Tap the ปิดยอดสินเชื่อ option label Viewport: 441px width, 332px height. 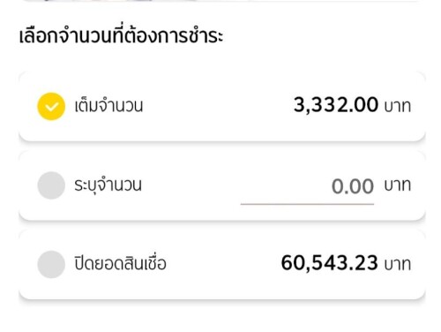click(x=120, y=262)
